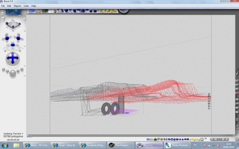Viewport: 239px width, 149px height.
Task: Click the E edit icon beside selected terrain
Action: point(209,106)
